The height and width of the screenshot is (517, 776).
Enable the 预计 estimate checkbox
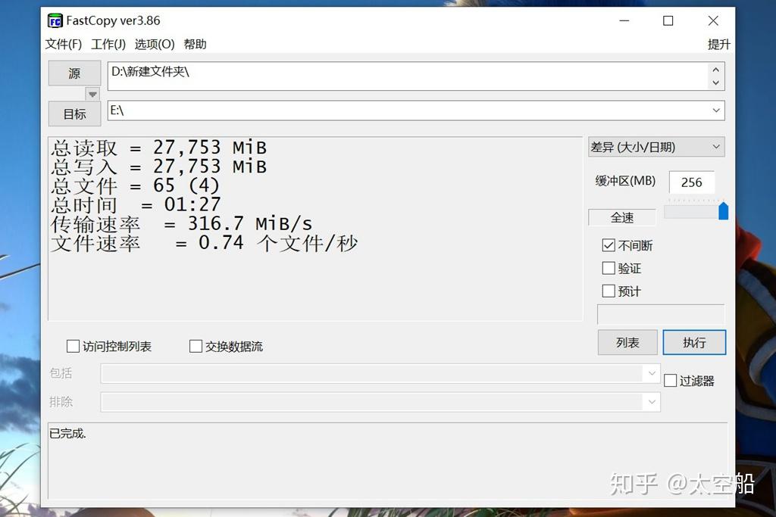click(x=609, y=290)
